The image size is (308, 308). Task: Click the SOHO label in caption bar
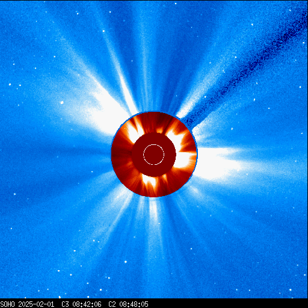click(x=8, y=304)
